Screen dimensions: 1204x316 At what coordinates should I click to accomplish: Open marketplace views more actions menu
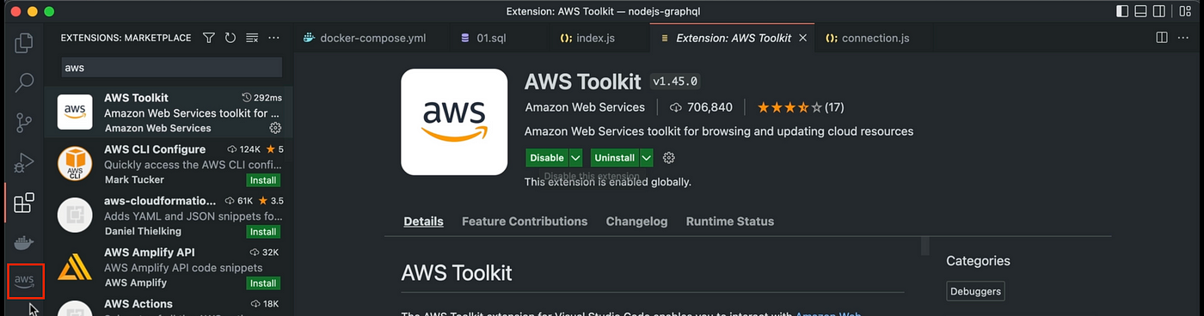click(x=274, y=38)
